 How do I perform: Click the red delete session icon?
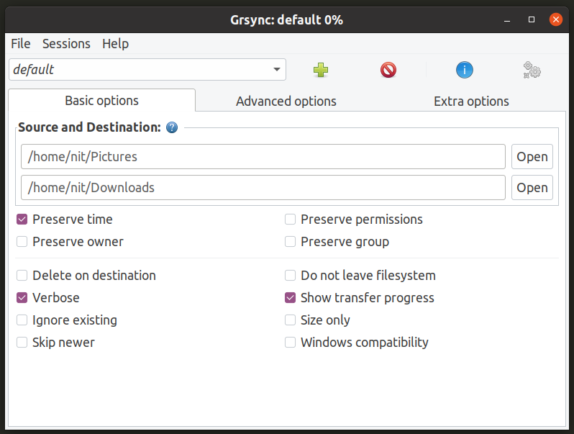(x=388, y=70)
